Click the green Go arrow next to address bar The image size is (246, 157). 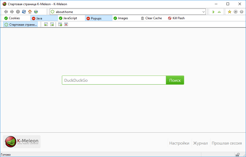[x=213, y=12]
